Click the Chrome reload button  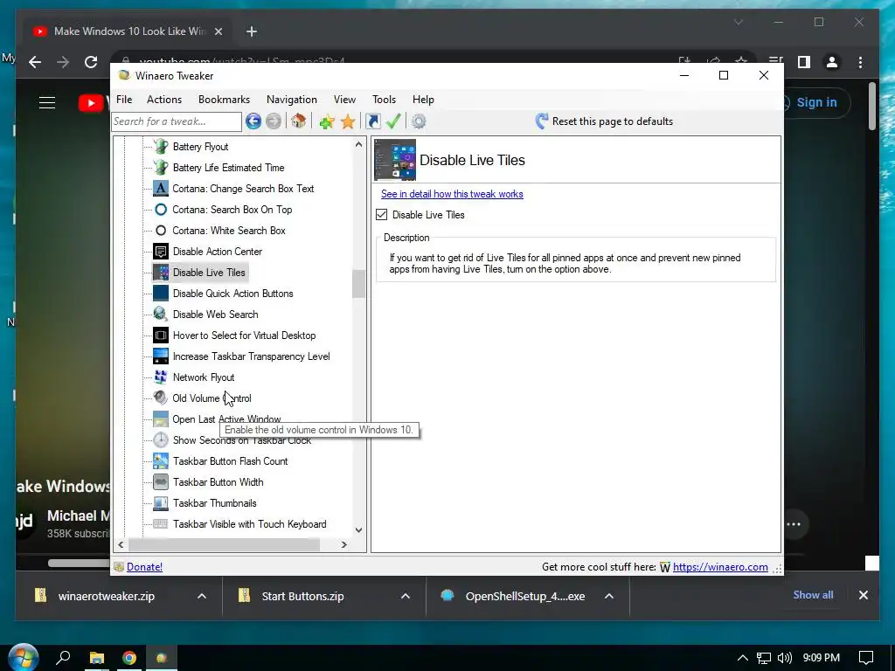coord(91,62)
